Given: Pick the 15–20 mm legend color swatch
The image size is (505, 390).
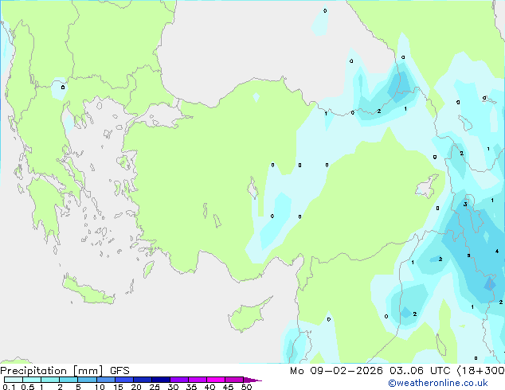Looking at the screenshot, I should tap(123, 380).
